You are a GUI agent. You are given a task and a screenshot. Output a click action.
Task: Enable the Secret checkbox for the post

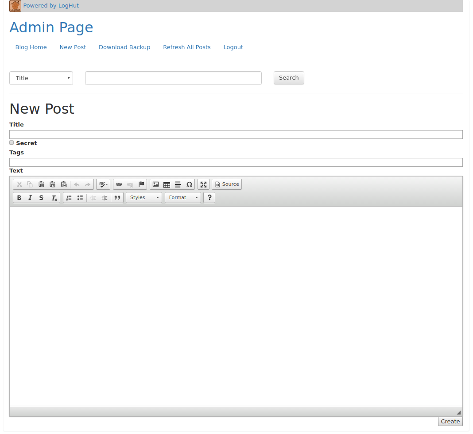pos(11,142)
